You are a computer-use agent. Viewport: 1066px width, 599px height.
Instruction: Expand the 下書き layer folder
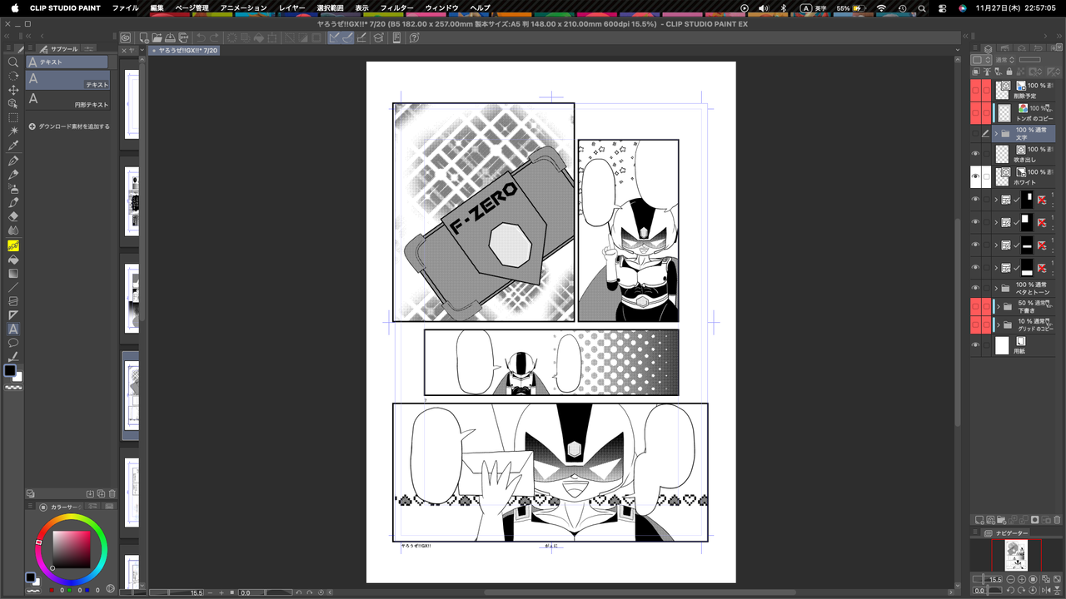998,306
